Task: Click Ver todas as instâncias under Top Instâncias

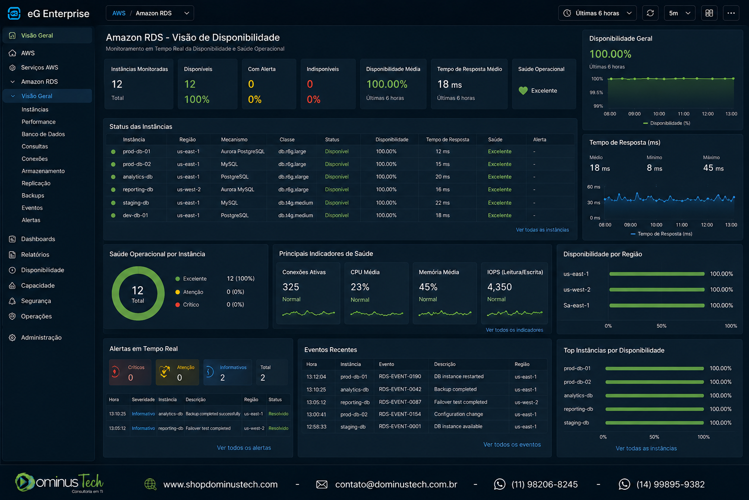Action: point(646,448)
